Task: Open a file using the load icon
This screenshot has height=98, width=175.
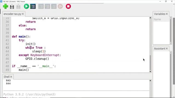Action: [x=12, y=7]
